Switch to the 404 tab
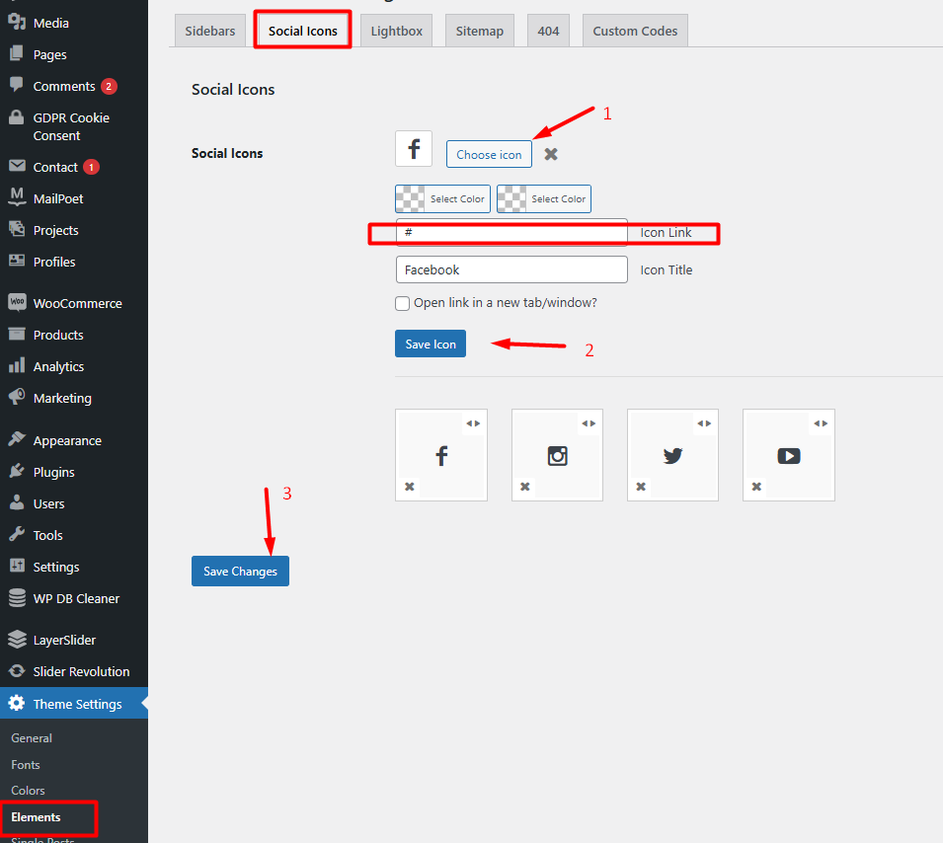Screen dimensions: 943x843 pyautogui.click(x=548, y=31)
